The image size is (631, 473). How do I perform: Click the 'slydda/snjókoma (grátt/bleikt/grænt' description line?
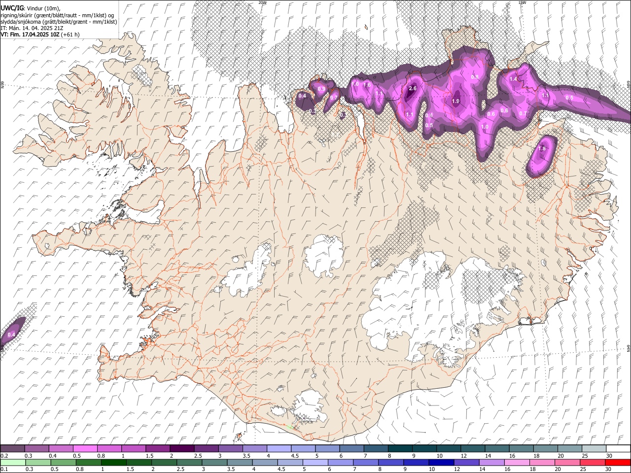coord(59,22)
